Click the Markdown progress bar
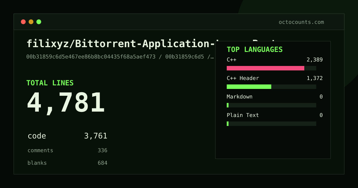Viewport: 358px width, 188px height. (x=271, y=105)
